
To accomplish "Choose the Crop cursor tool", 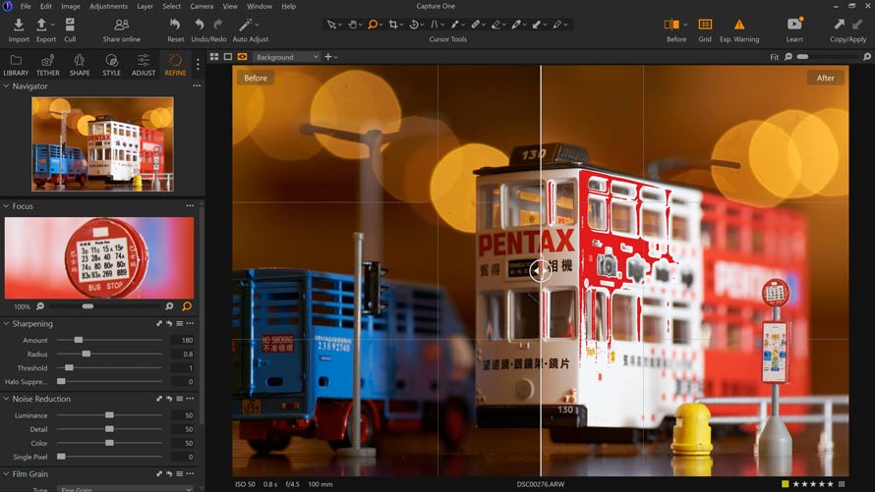I will coord(393,25).
